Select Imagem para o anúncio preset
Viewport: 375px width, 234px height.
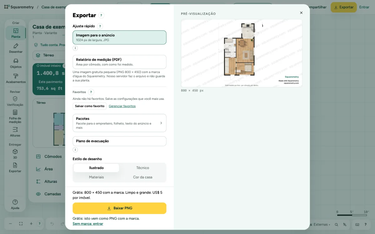[x=119, y=37]
